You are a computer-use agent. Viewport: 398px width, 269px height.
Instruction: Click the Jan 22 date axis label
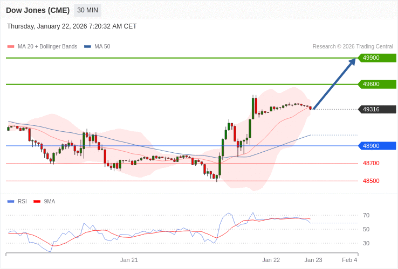tap(271, 260)
